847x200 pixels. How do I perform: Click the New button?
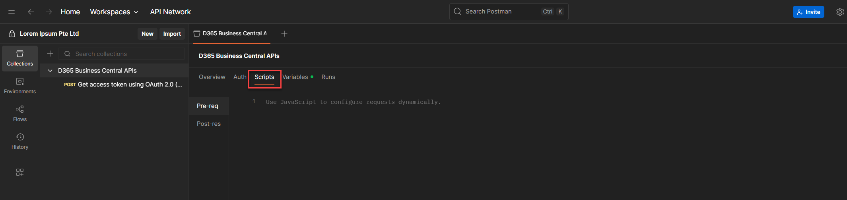pyautogui.click(x=148, y=34)
